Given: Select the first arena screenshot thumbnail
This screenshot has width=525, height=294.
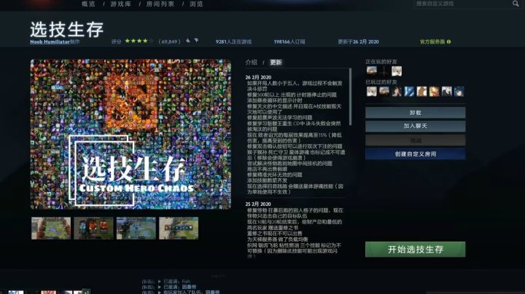Looking at the screenshot, I should pyautogui.click(x=51, y=229).
